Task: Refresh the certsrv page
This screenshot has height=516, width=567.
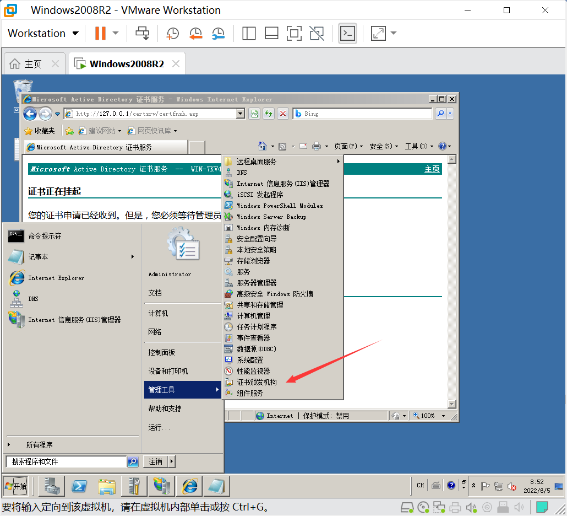Action: [x=269, y=114]
